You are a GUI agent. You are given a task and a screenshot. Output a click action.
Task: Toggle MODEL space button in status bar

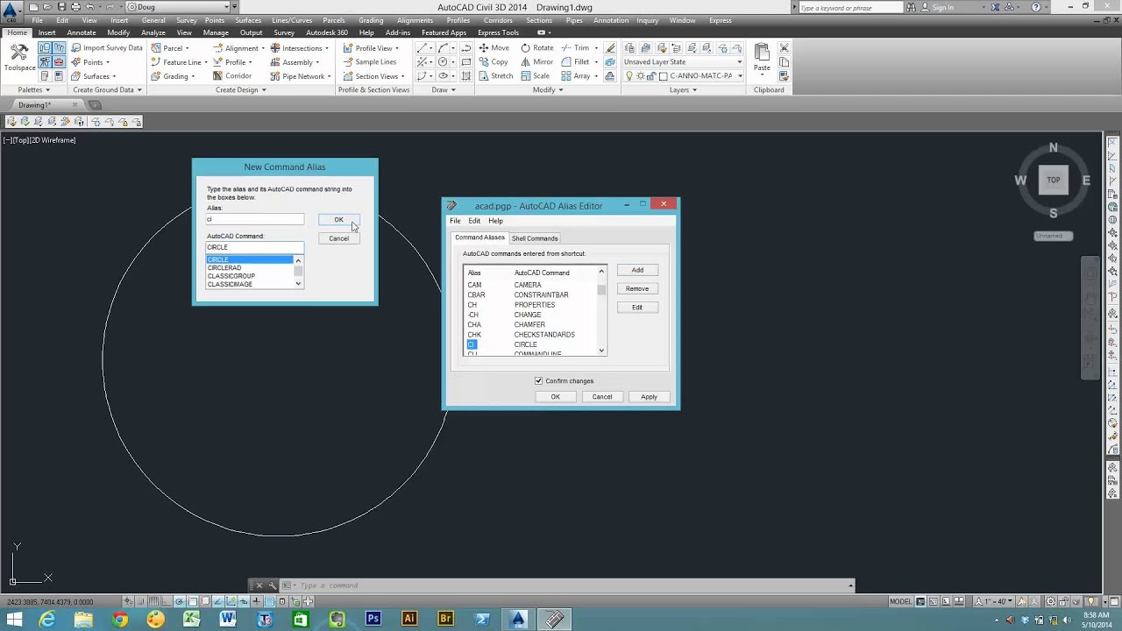coord(900,601)
